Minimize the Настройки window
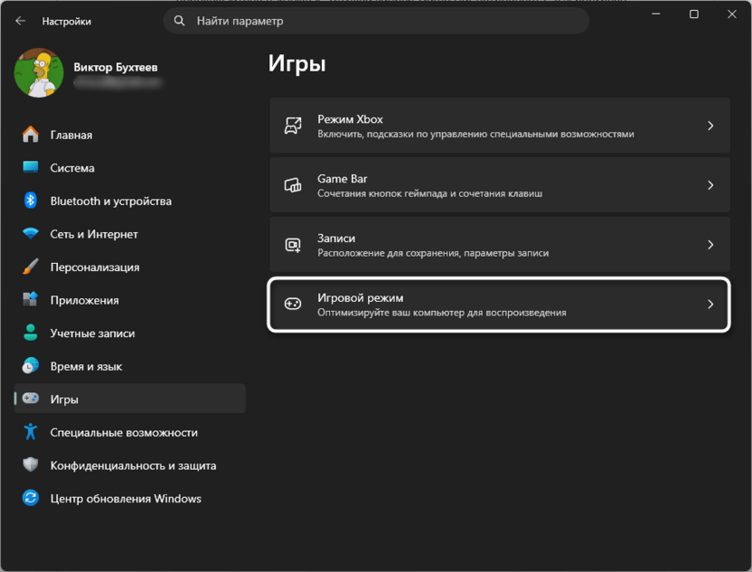Image resolution: width=752 pixels, height=572 pixels. pyautogui.click(x=655, y=14)
